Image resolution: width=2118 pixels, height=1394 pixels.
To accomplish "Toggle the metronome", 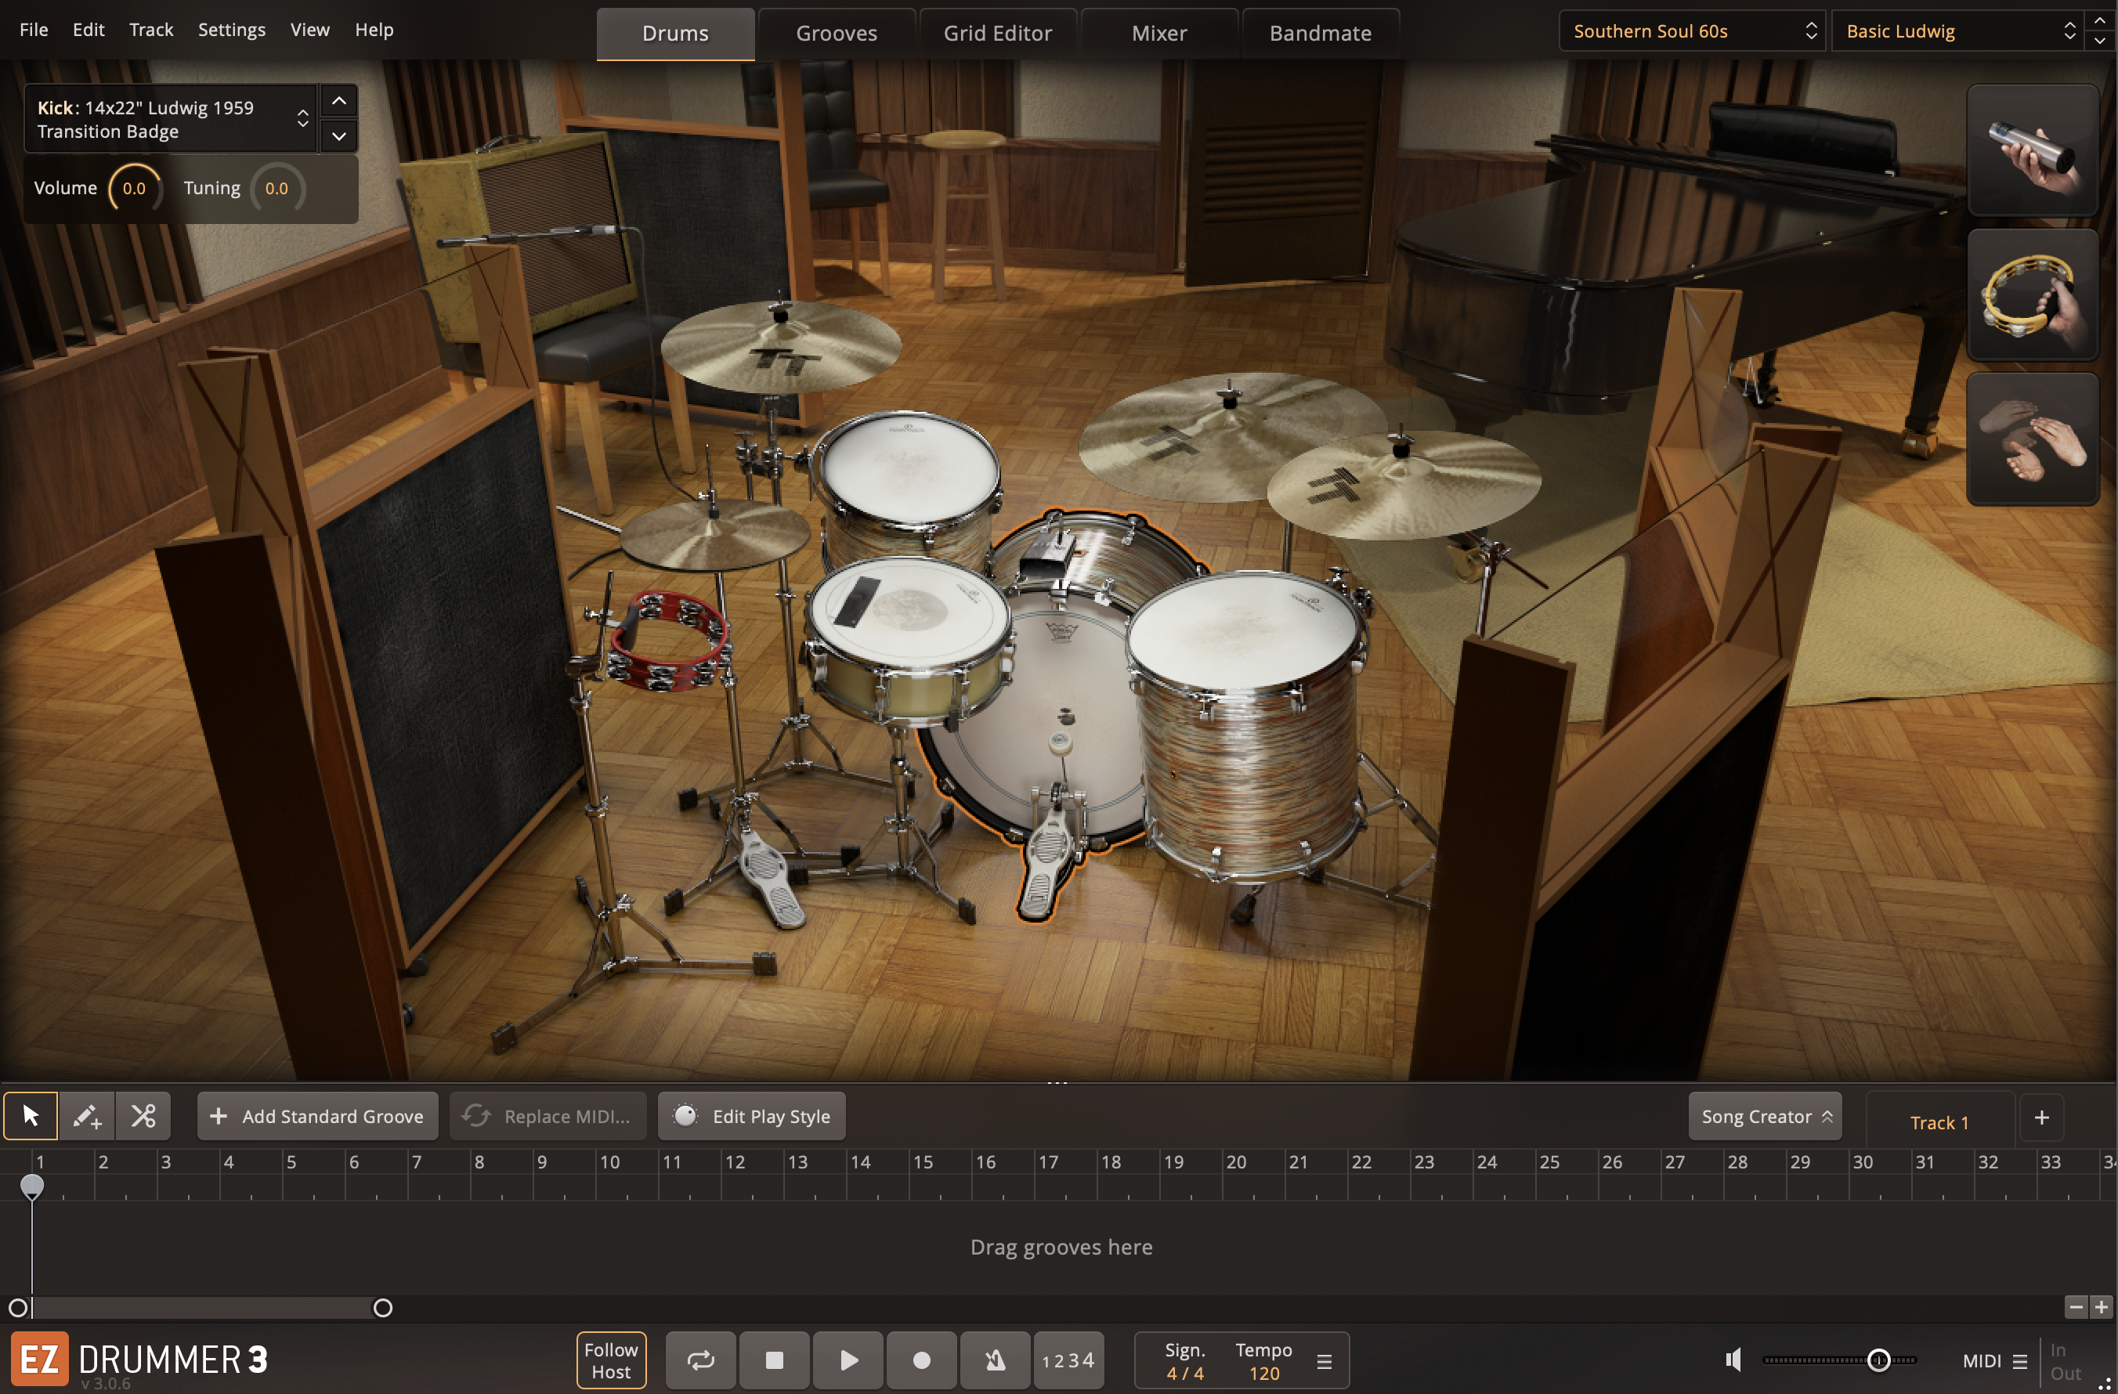I will (x=995, y=1360).
